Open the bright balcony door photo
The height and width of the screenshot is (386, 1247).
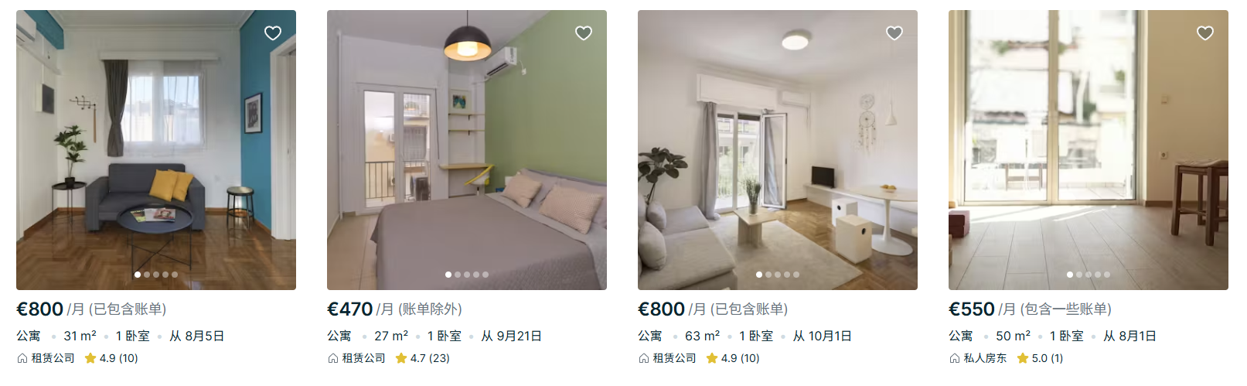(x=1089, y=150)
